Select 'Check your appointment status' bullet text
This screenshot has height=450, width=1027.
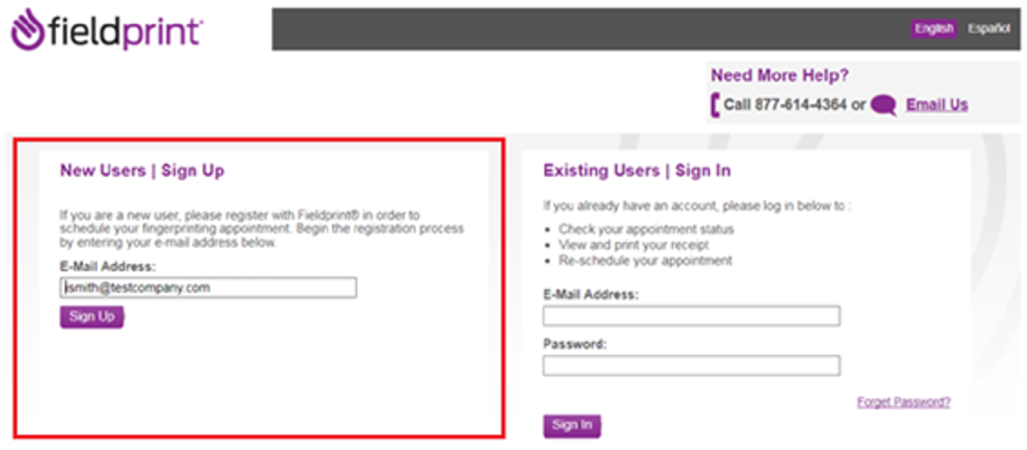click(646, 229)
